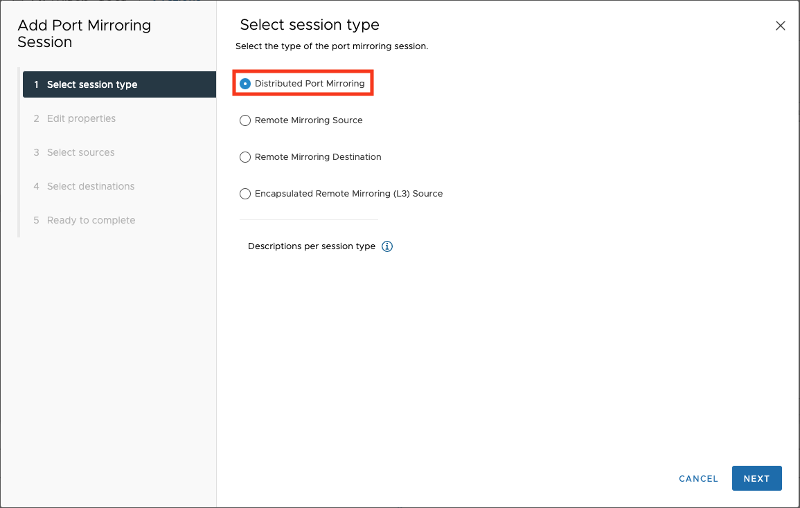This screenshot has width=800, height=508.
Task: Cancel the port mirroring wizard
Action: pos(698,478)
